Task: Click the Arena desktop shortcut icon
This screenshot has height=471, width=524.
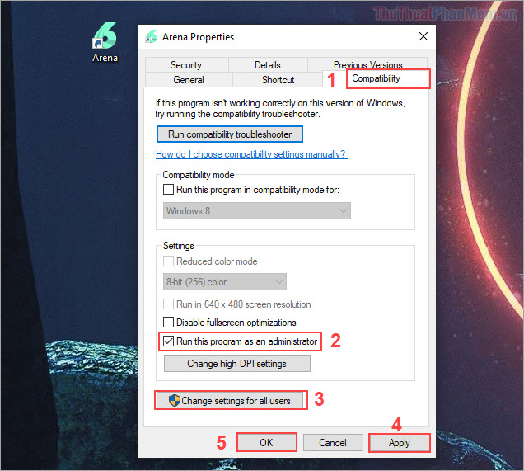Action: 105,37
